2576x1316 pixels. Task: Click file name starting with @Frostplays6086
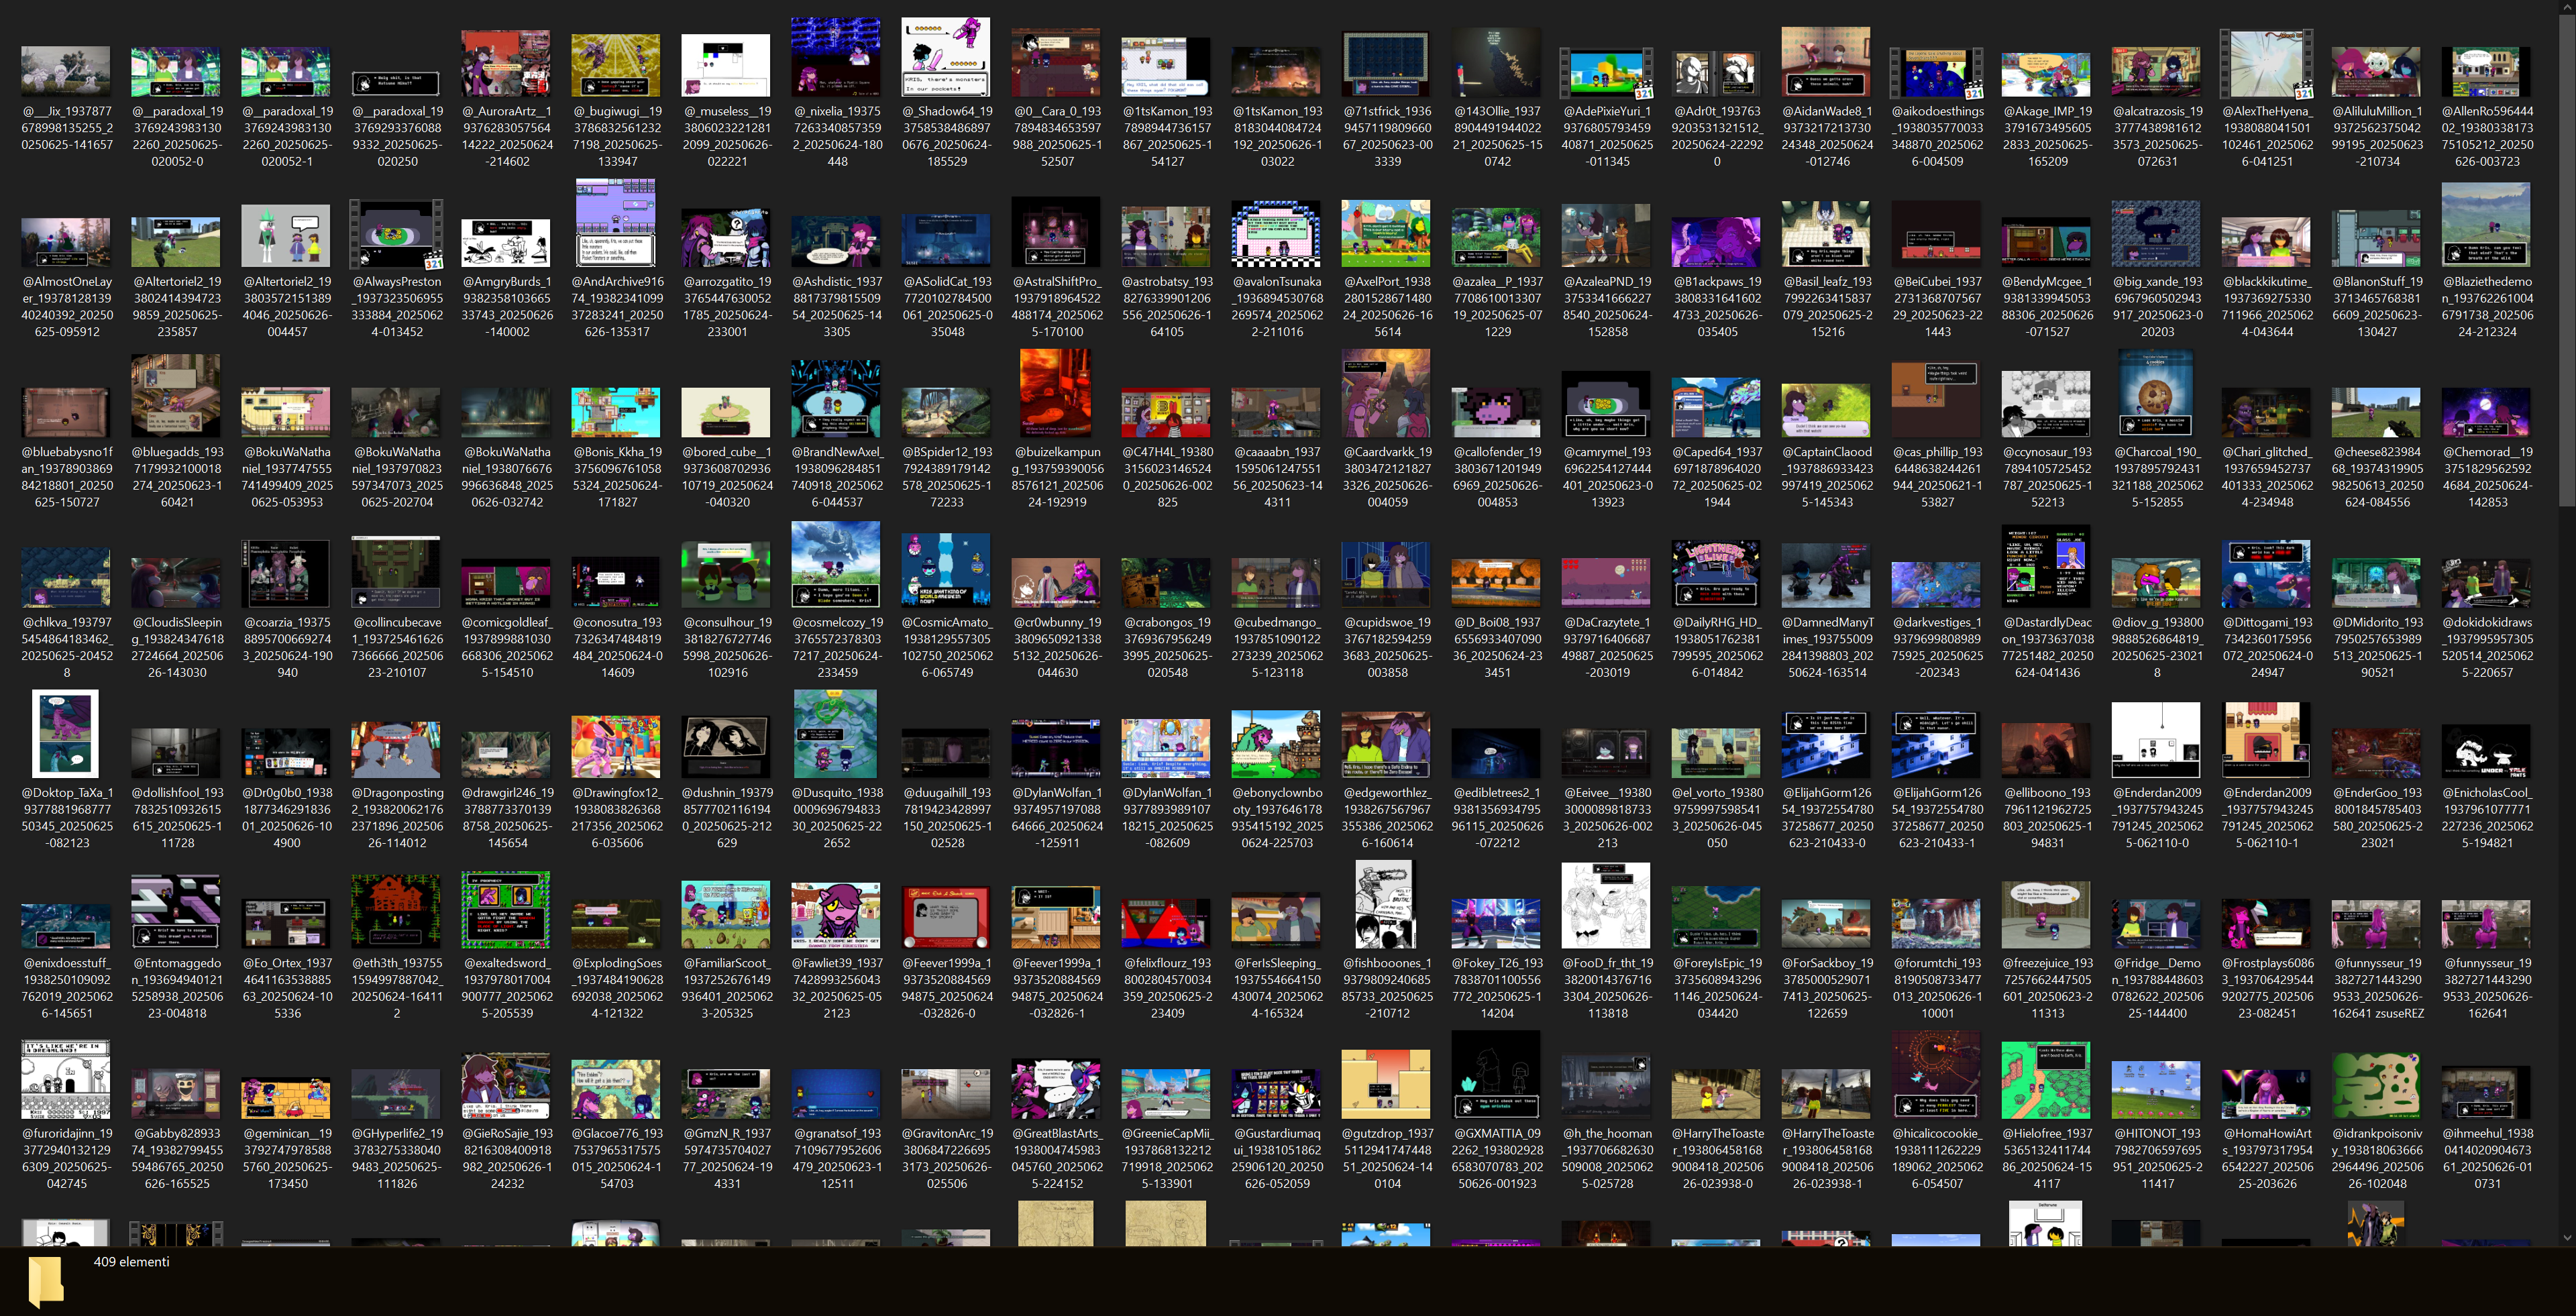(2267, 988)
